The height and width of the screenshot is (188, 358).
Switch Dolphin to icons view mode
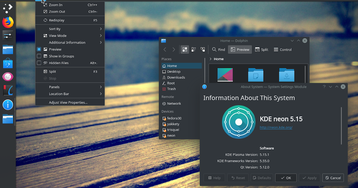pos(185,49)
